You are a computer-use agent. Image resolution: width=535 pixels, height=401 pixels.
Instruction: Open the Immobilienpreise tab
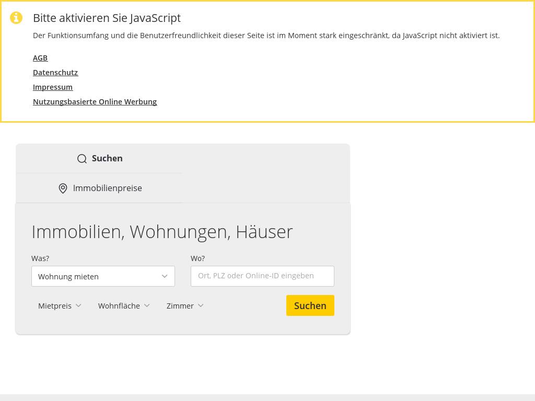100,188
